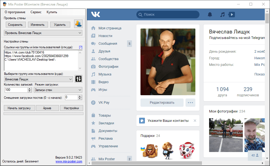Click the browser horizontal scrollbar
270x166 pixels.
pos(147,163)
